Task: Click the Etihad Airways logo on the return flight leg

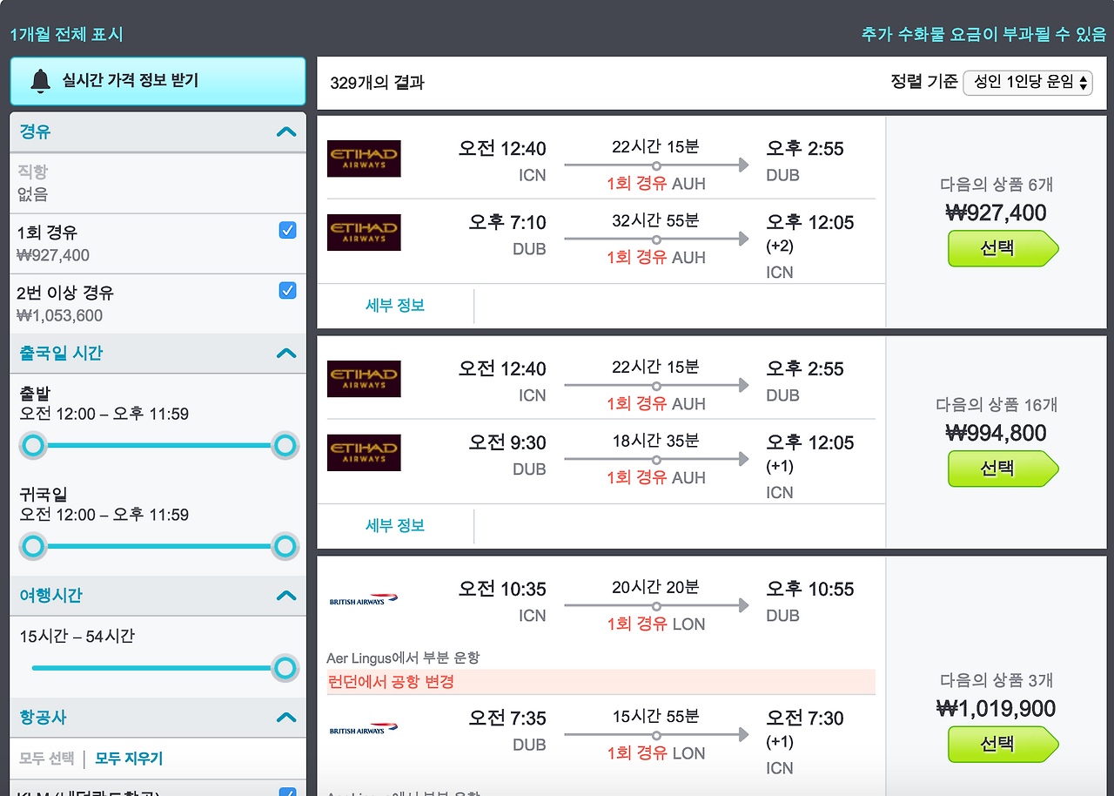Action: click(x=364, y=232)
